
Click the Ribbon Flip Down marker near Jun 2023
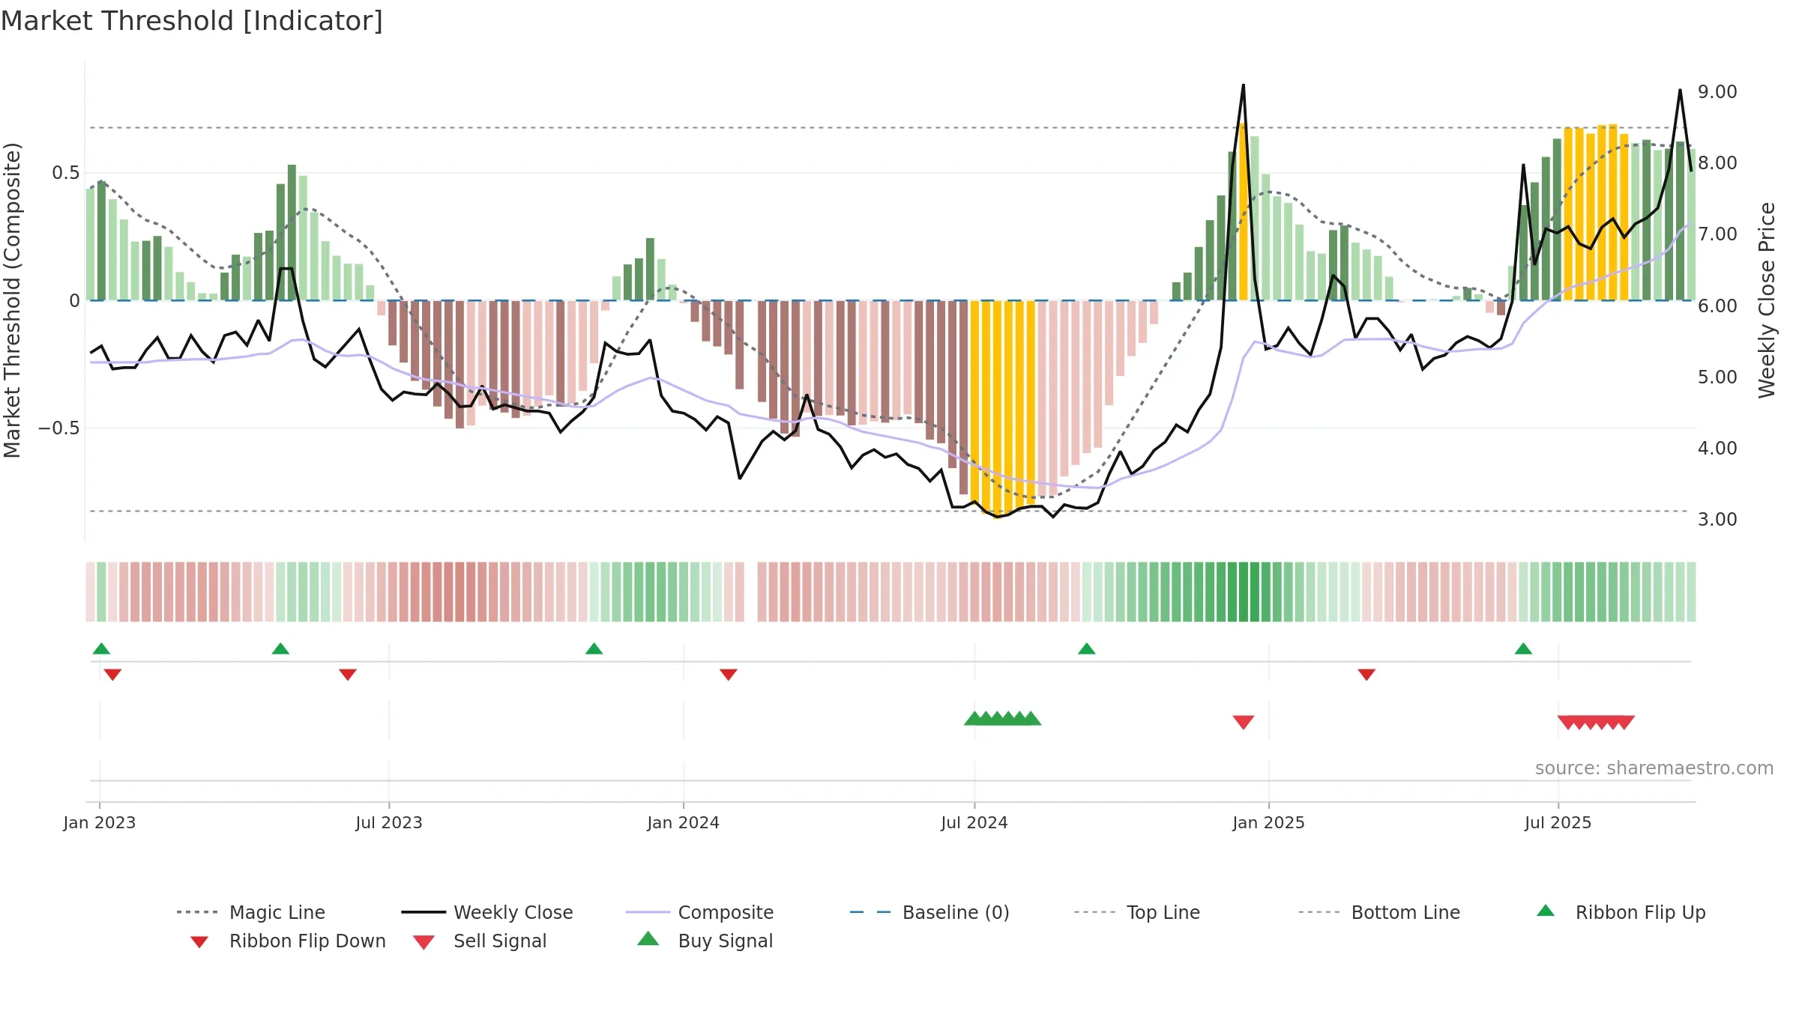348,674
